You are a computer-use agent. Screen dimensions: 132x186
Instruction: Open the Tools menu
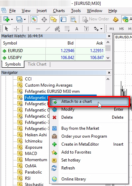76,11
